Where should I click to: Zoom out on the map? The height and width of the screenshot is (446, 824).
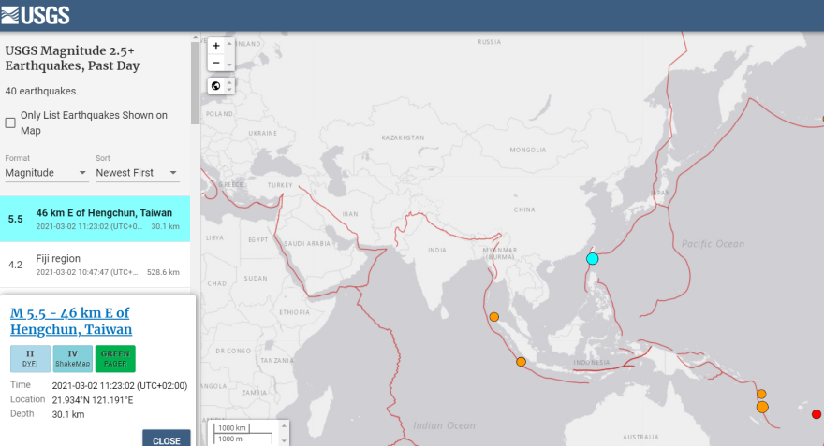216,63
